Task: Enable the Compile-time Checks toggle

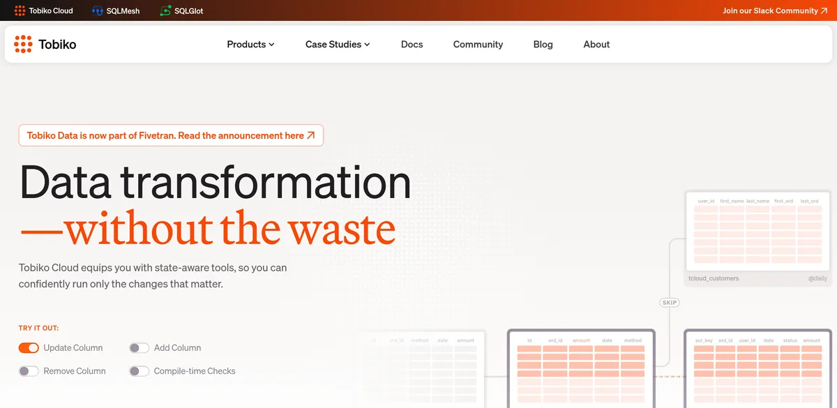Action: [139, 371]
